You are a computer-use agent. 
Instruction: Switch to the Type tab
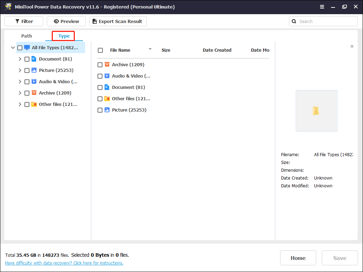(x=64, y=36)
